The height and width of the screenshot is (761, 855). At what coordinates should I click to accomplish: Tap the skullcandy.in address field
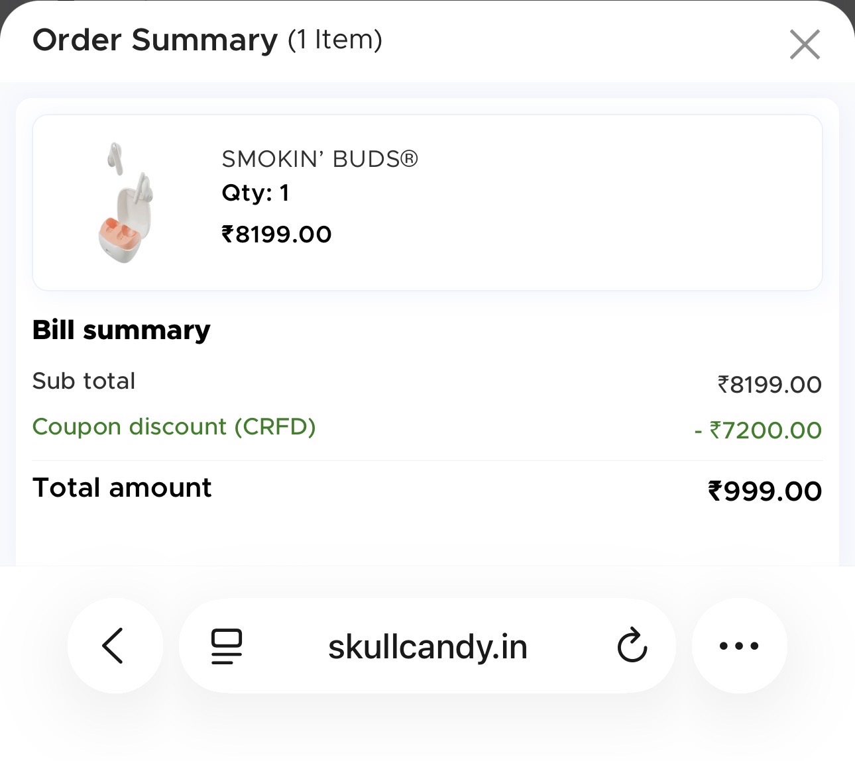427,647
